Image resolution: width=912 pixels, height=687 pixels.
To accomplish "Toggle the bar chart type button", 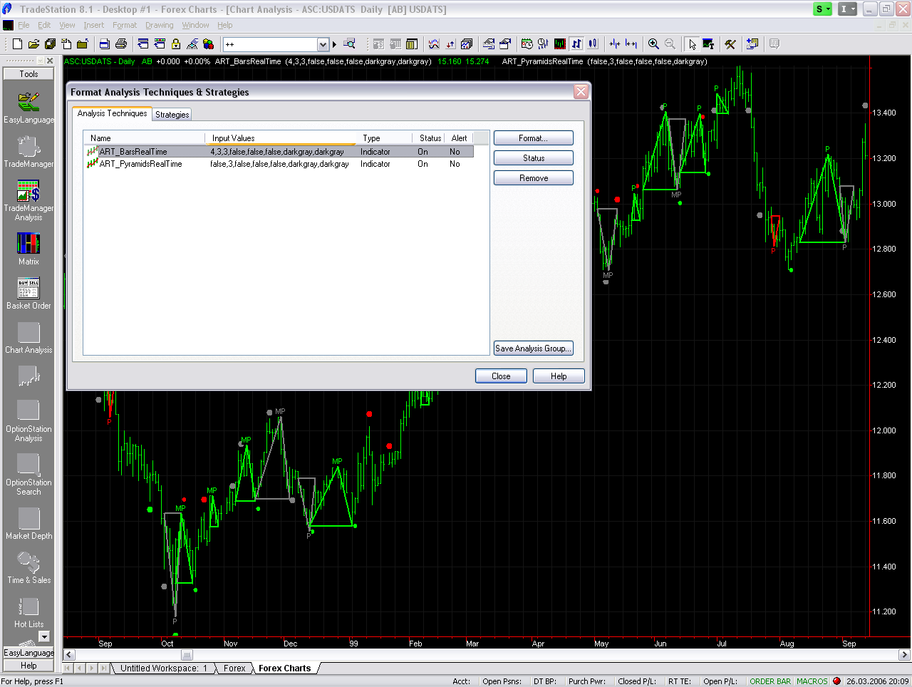I will point(576,44).
